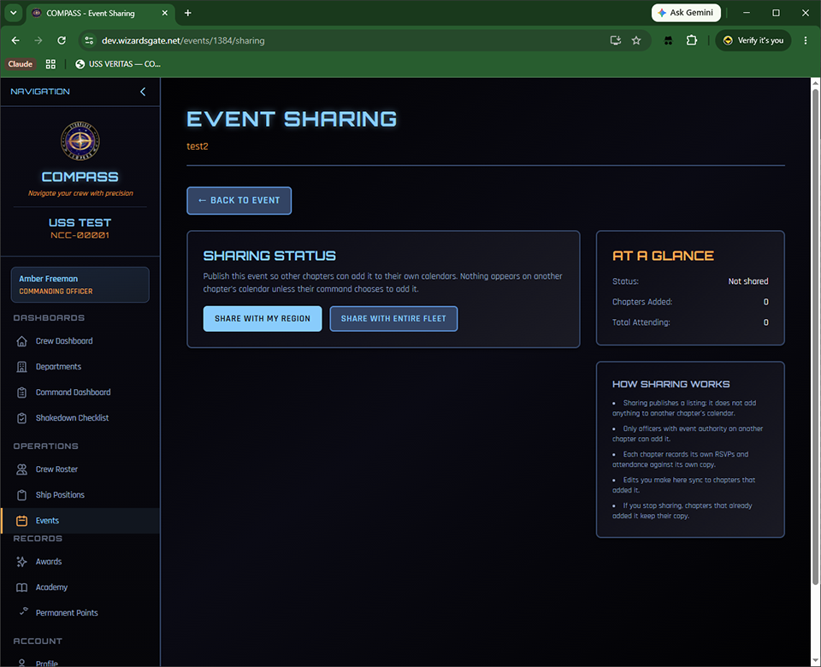Image resolution: width=821 pixels, height=667 pixels.
Task: Click the Total Attending label
Action: point(641,322)
